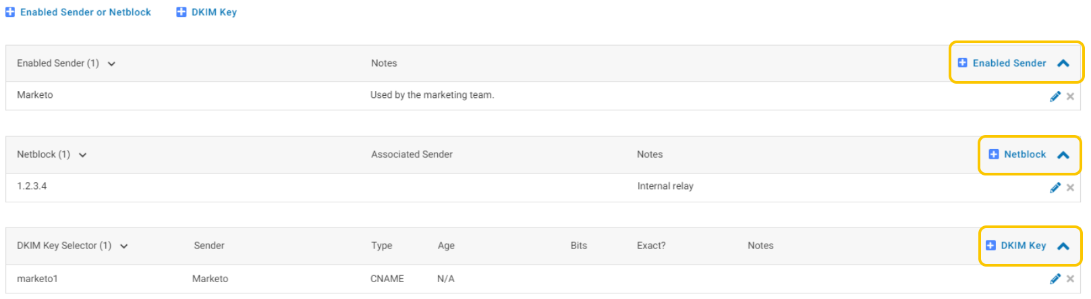Click the Associated Sender column header
The width and height of the screenshot is (1091, 299).
click(412, 155)
